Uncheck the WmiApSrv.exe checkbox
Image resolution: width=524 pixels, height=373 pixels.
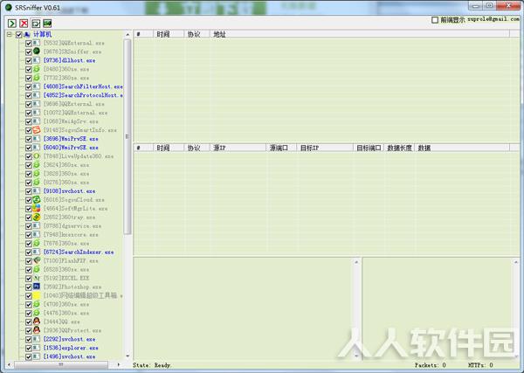point(29,121)
